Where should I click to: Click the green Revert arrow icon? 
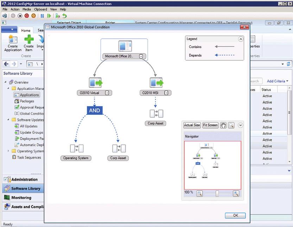click(x=64, y=16)
